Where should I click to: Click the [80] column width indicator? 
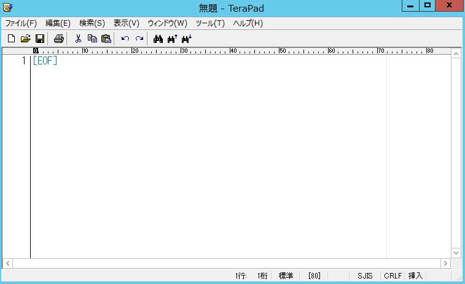click(314, 275)
